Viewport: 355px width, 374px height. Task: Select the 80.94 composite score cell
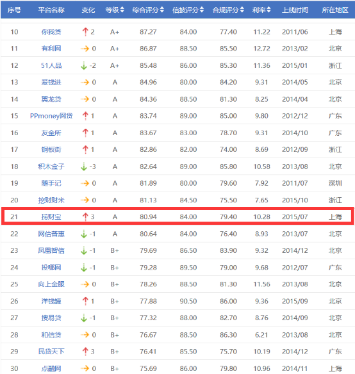pyautogui.click(x=148, y=217)
